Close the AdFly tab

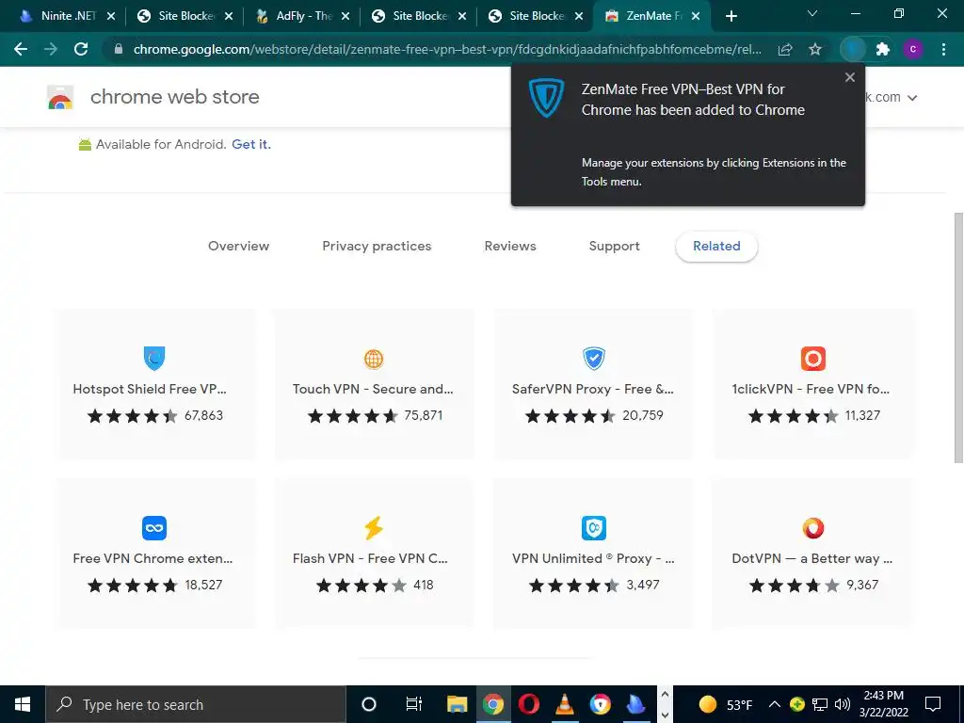(x=345, y=16)
